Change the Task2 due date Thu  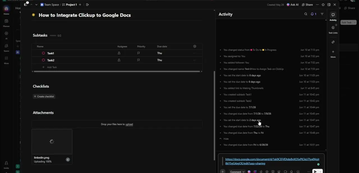[159, 60]
